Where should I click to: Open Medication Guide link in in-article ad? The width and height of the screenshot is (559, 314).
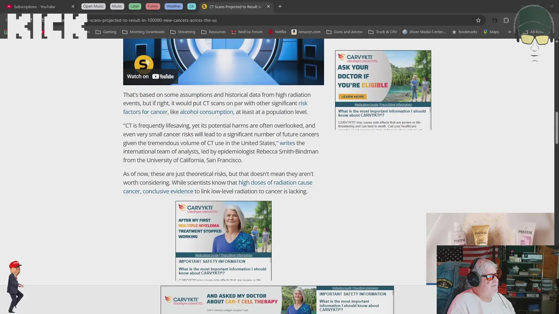tap(207, 255)
